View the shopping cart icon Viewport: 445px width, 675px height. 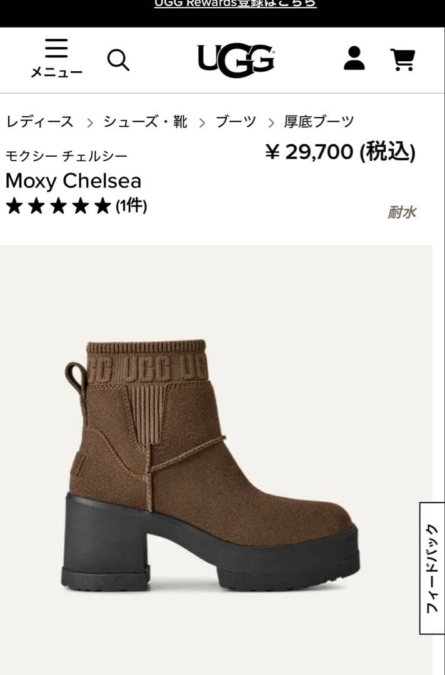tap(403, 59)
